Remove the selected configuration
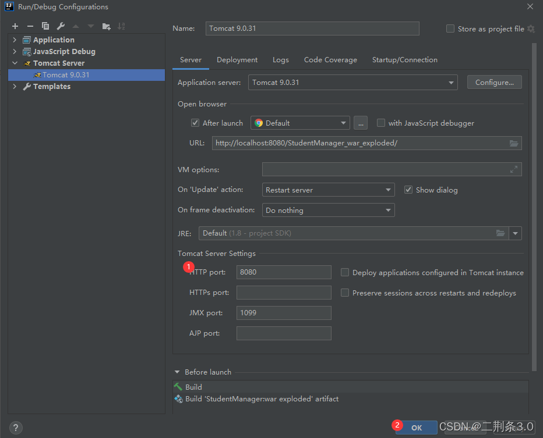Screen dimensions: 543x438 [x=30, y=26]
